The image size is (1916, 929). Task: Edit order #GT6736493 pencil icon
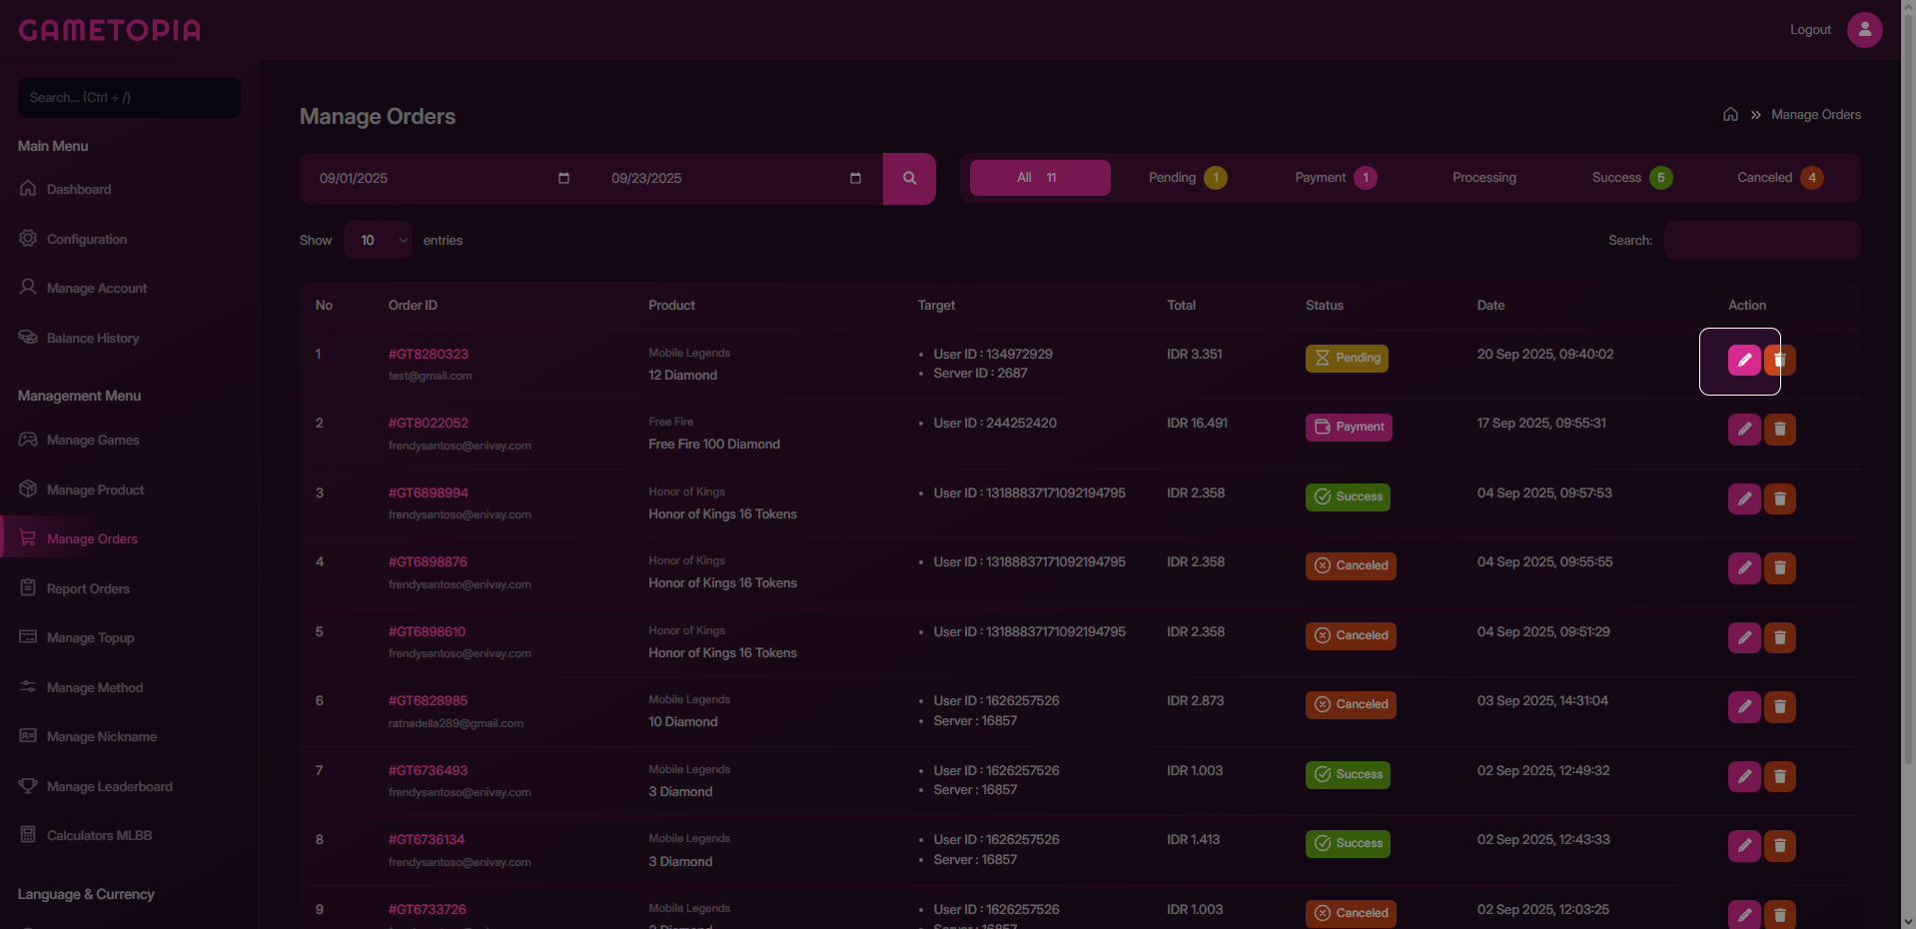1744,776
